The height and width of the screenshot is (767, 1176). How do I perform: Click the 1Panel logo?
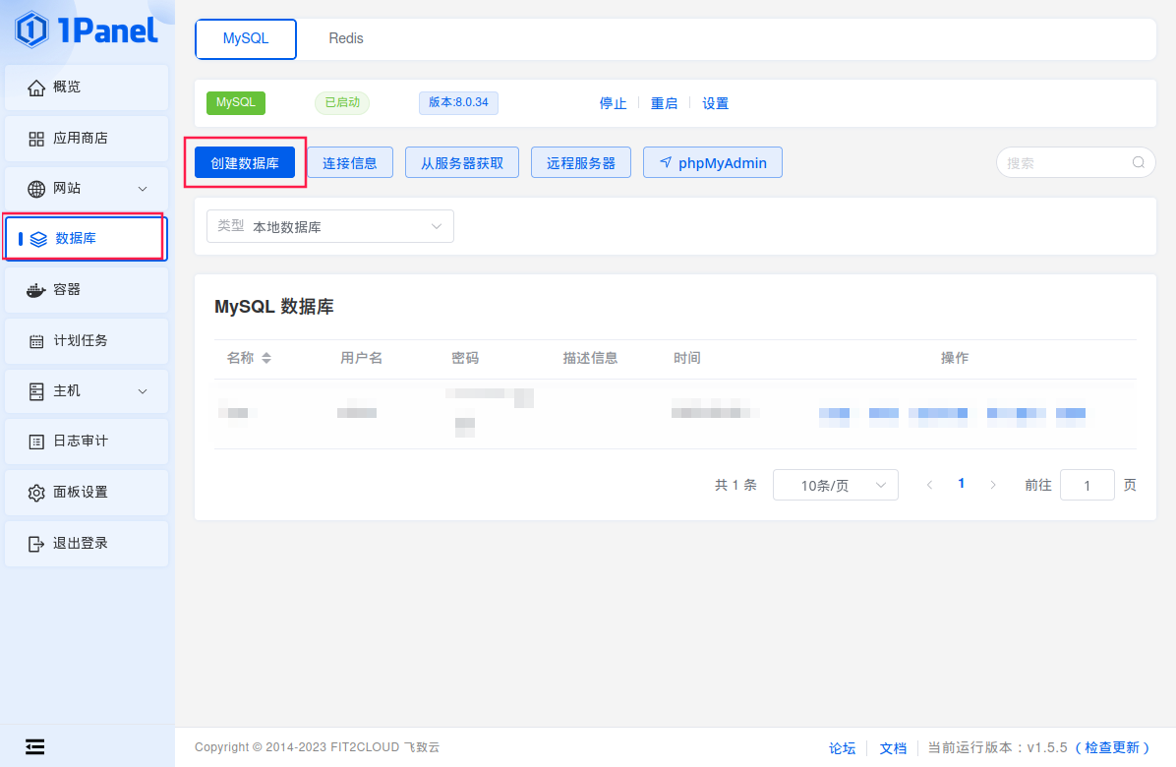(x=87, y=29)
